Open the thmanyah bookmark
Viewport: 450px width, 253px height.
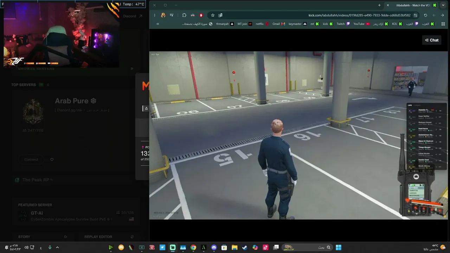click(225, 24)
